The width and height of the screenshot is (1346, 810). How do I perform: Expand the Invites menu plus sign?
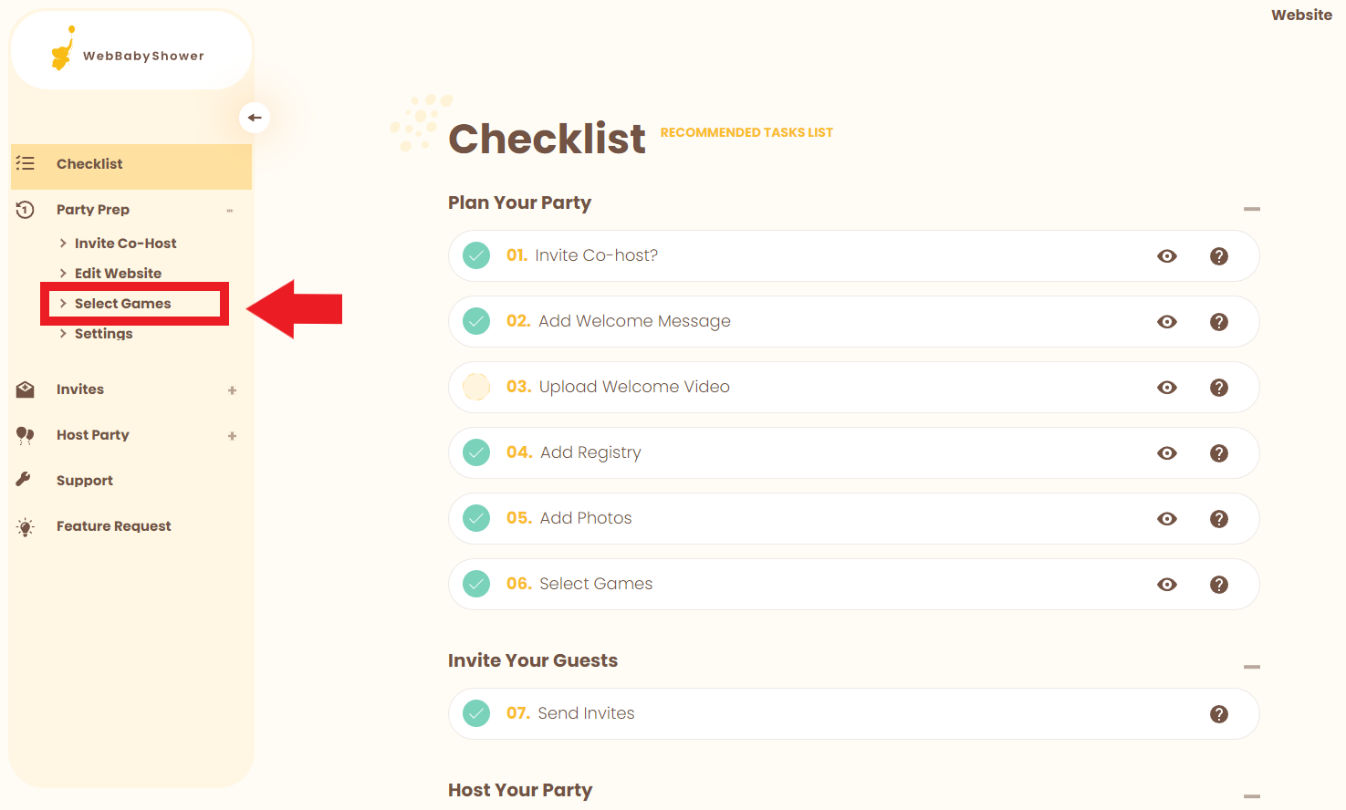point(232,390)
